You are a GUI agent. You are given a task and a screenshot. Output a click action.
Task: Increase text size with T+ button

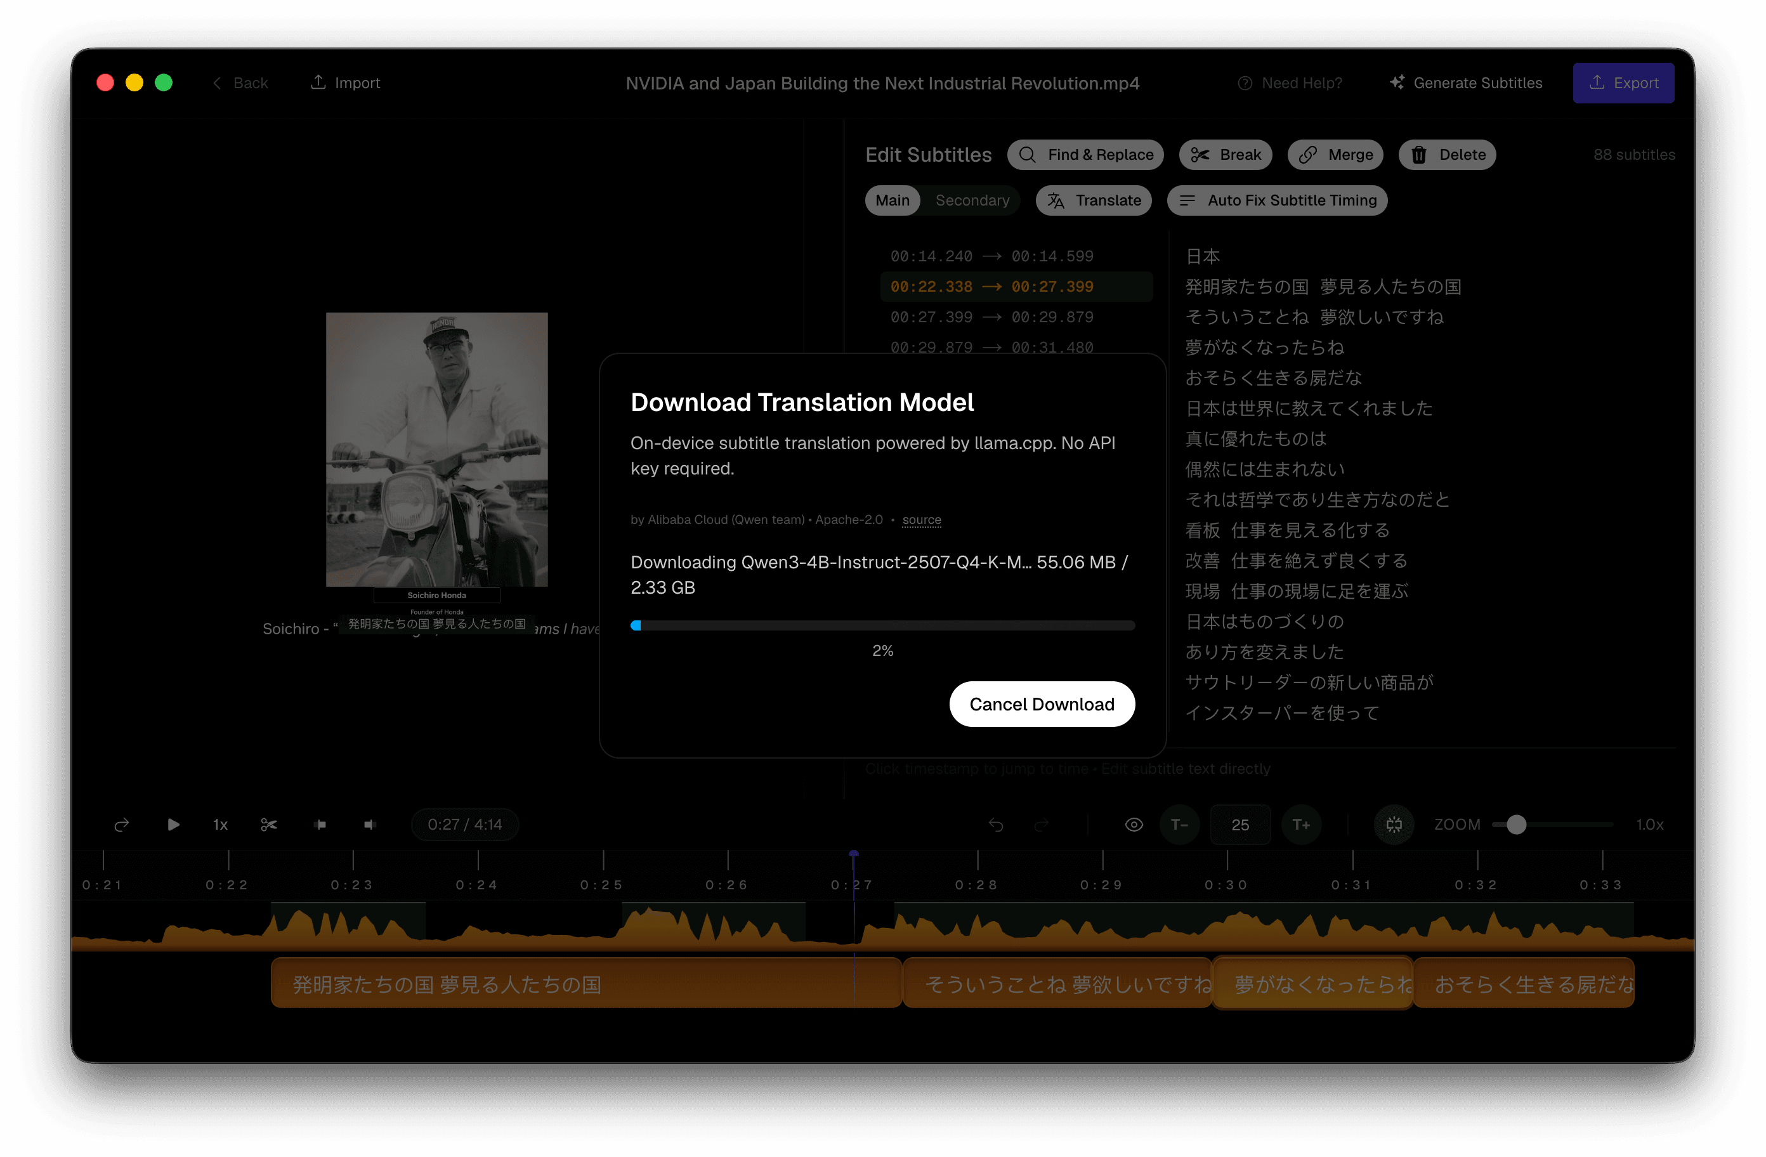click(x=1301, y=825)
